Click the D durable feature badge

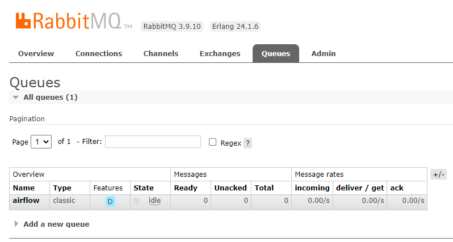coord(110,202)
